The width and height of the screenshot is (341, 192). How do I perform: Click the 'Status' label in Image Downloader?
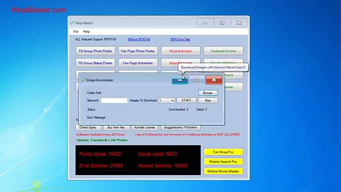(x=91, y=109)
